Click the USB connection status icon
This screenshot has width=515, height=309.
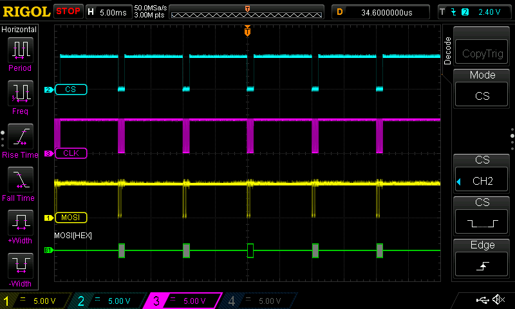coord(482,299)
